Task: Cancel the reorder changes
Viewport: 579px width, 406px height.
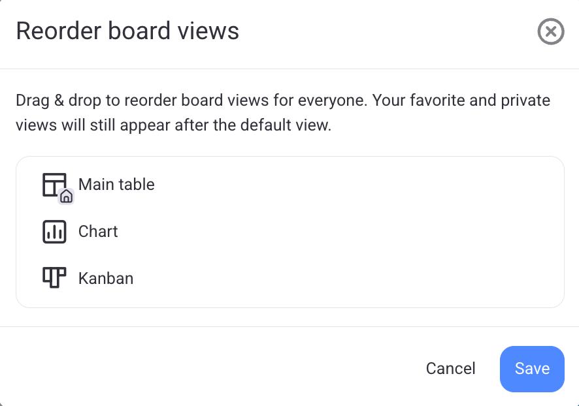Action: click(x=450, y=369)
